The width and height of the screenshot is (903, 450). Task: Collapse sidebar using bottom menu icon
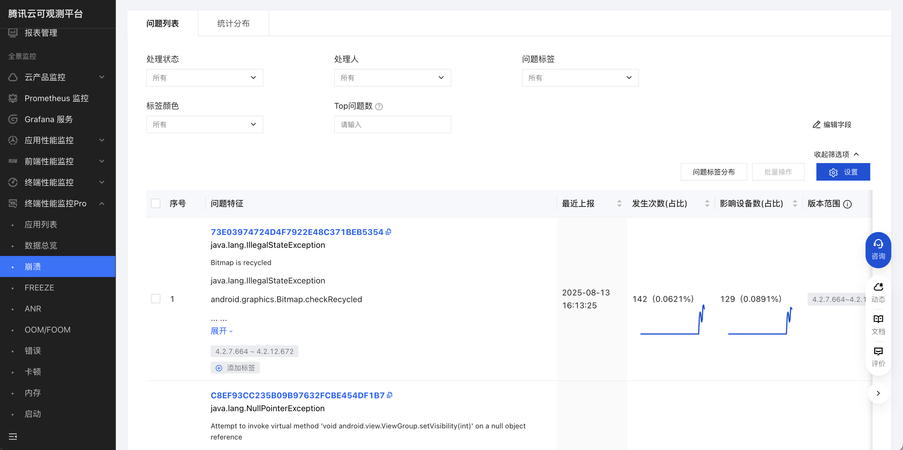pos(13,436)
